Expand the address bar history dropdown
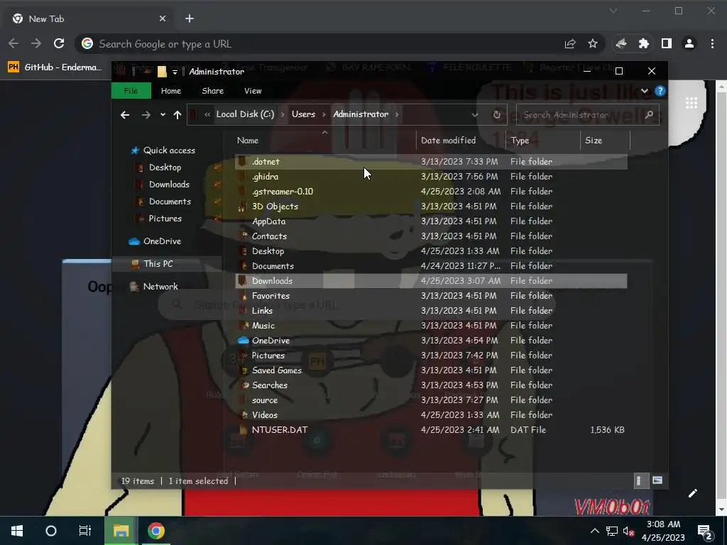This screenshot has width=727, height=545. click(x=475, y=115)
